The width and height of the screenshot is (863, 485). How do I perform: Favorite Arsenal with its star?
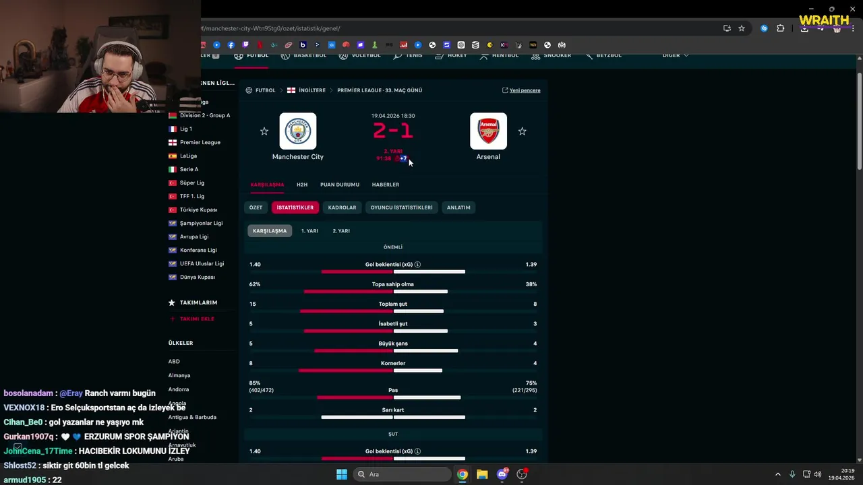(522, 131)
